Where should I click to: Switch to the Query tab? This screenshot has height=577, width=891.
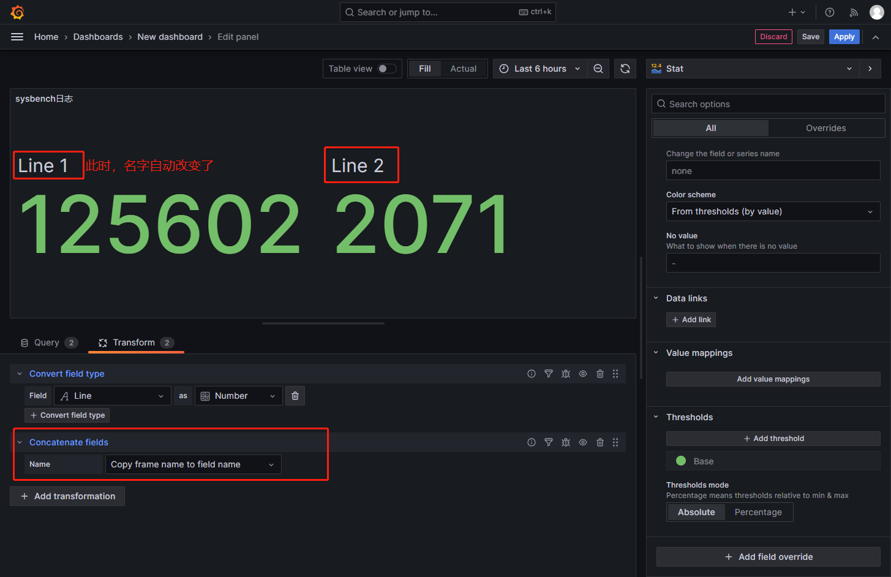(x=49, y=342)
